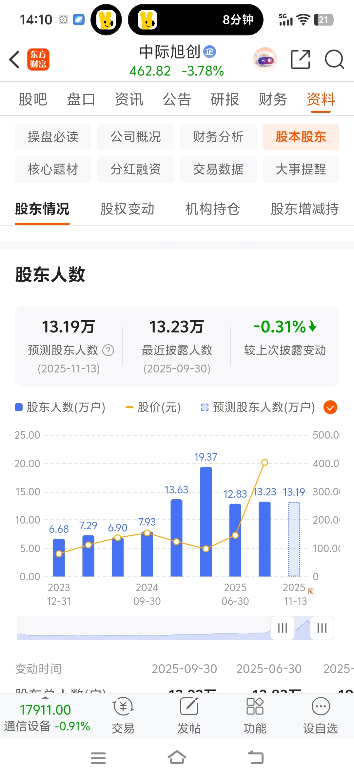Screen dimensions: 354x779
Task: Tap the 6.68 bar for 2023-12-31
Action: [59, 558]
